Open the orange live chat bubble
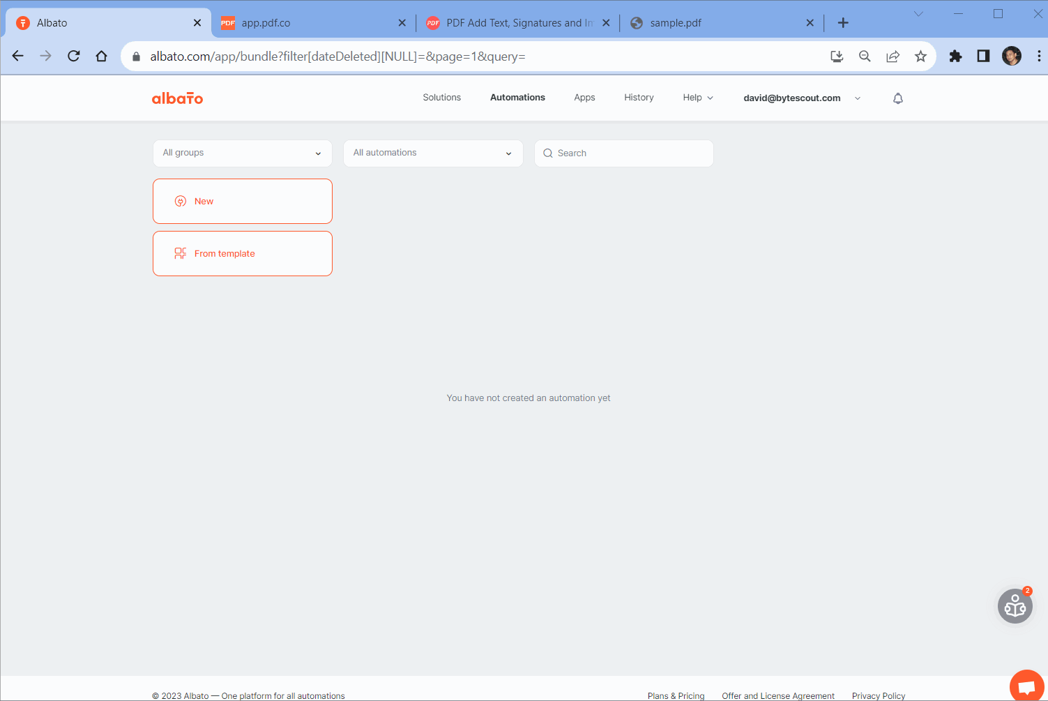Screen dimensions: 1048x701 coord(1026,686)
